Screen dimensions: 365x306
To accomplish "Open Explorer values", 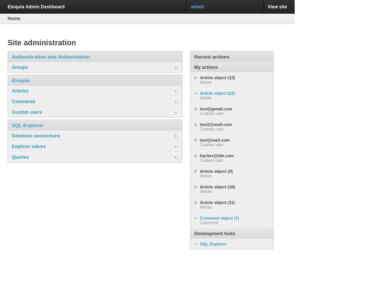I will pyautogui.click(x=29, y=147).
